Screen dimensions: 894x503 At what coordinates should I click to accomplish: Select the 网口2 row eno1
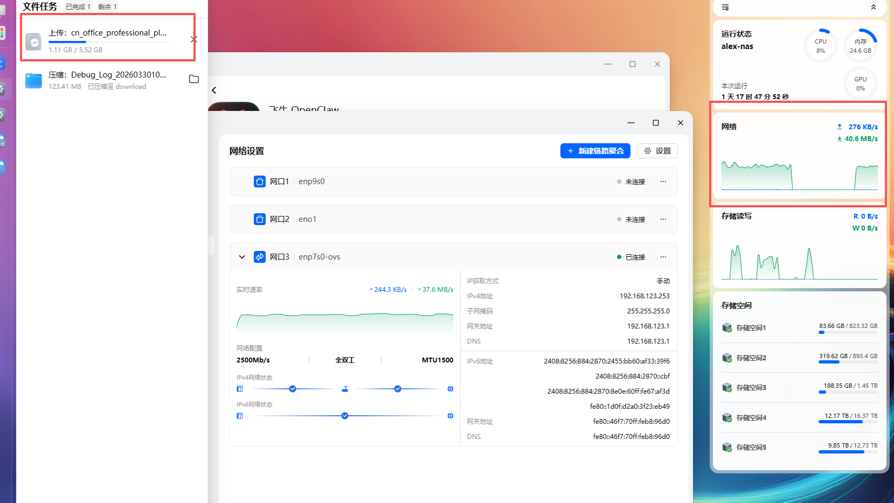point(454,219)
